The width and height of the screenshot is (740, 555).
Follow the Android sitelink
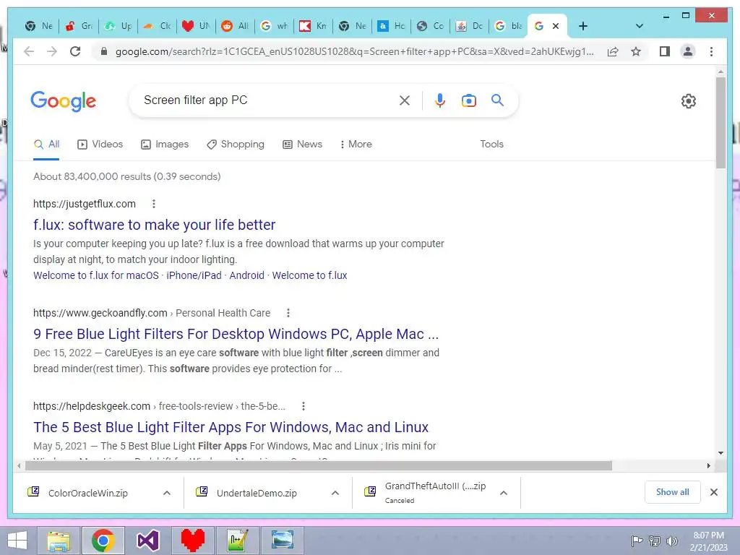pyautogui.click(x=247, y=275)
